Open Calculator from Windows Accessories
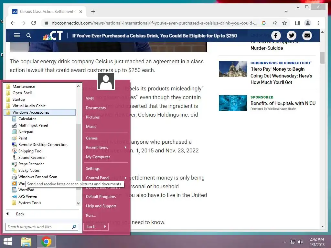 (x=27, y=119)
